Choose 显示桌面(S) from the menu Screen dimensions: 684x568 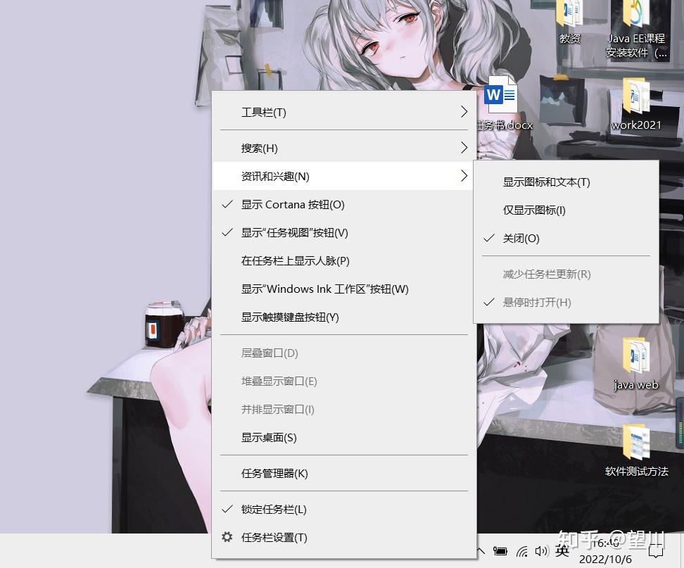click(343, 438)
